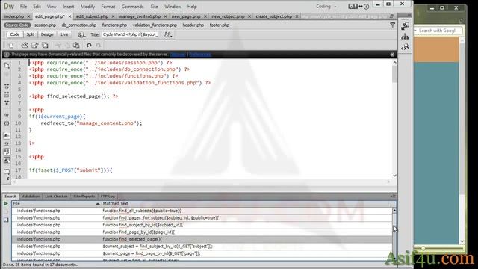
Task: Switch to Code view
Action: pos(15,34)
